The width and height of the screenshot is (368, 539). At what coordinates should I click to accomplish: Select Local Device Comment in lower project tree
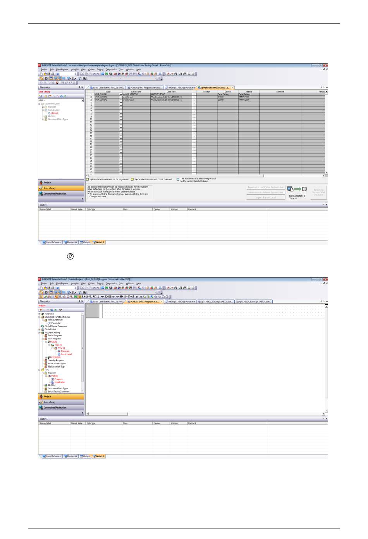[58, 391]
